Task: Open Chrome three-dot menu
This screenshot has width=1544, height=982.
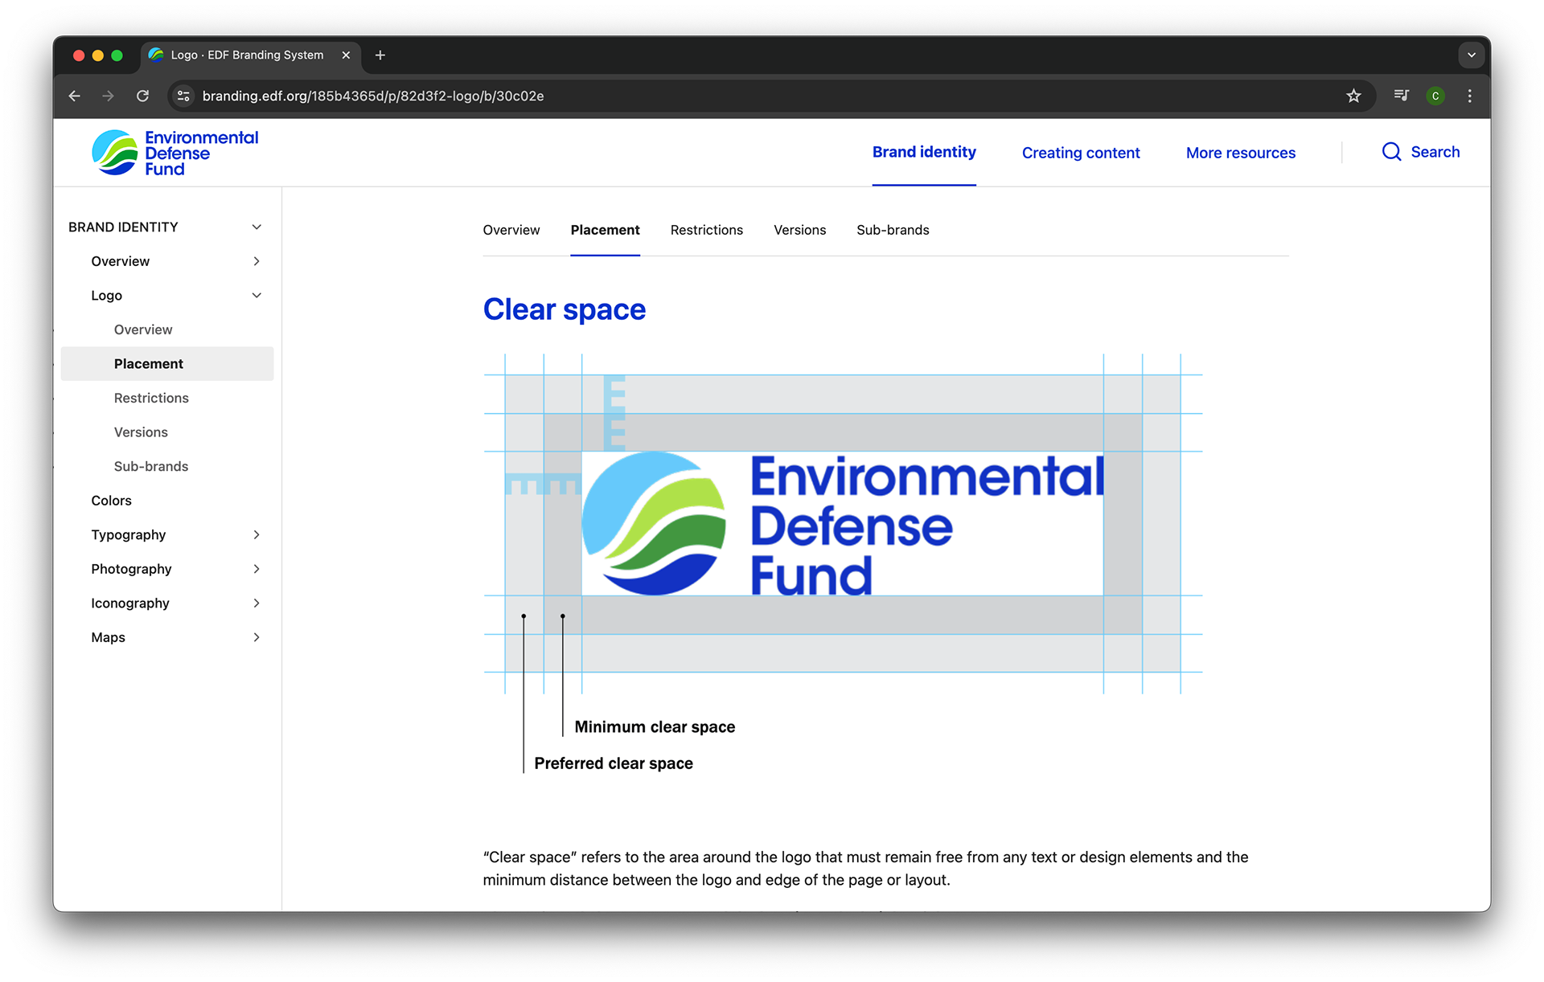Action: point(1470,96)
